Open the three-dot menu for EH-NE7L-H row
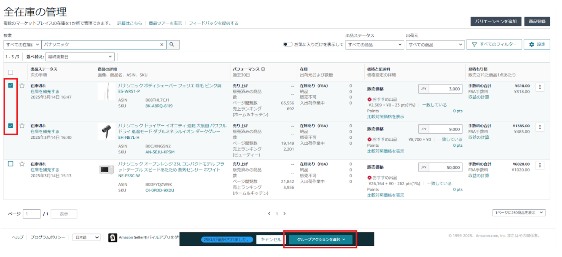562x257 pixels. pyautogui.click(x=540, y=127)
